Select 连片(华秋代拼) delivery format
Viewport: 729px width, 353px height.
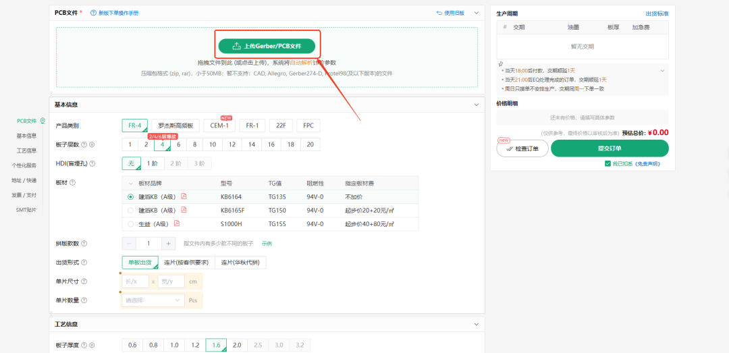pyautogui.click(x=240, y=263)
